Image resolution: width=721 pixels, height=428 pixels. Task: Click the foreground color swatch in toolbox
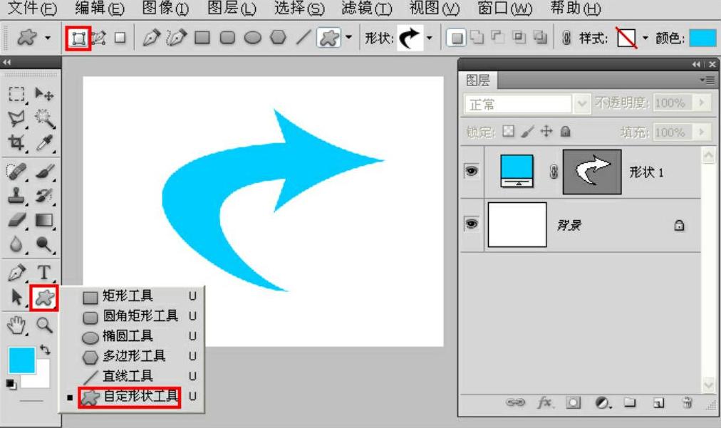point(21,360)
